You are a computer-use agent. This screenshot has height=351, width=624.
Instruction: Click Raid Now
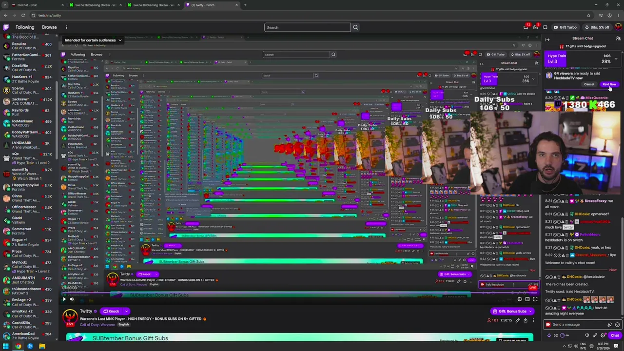point(609,84)
